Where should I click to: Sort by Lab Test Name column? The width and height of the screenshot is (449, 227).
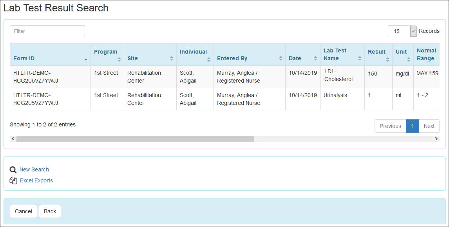(360, 58)
